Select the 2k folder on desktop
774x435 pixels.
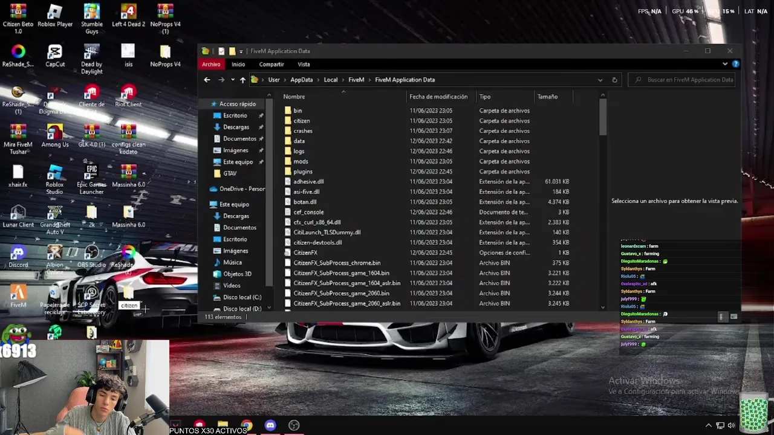92,216
